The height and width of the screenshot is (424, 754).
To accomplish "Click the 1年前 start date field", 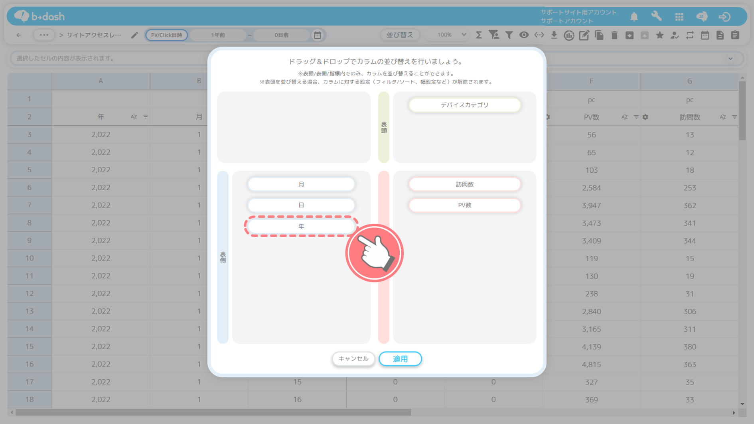I will [218, 35].
